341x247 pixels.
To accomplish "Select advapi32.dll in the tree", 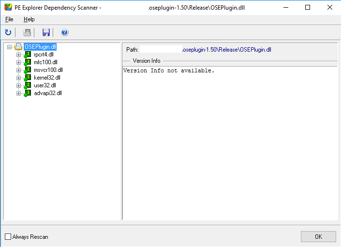I will click(48, 93).
